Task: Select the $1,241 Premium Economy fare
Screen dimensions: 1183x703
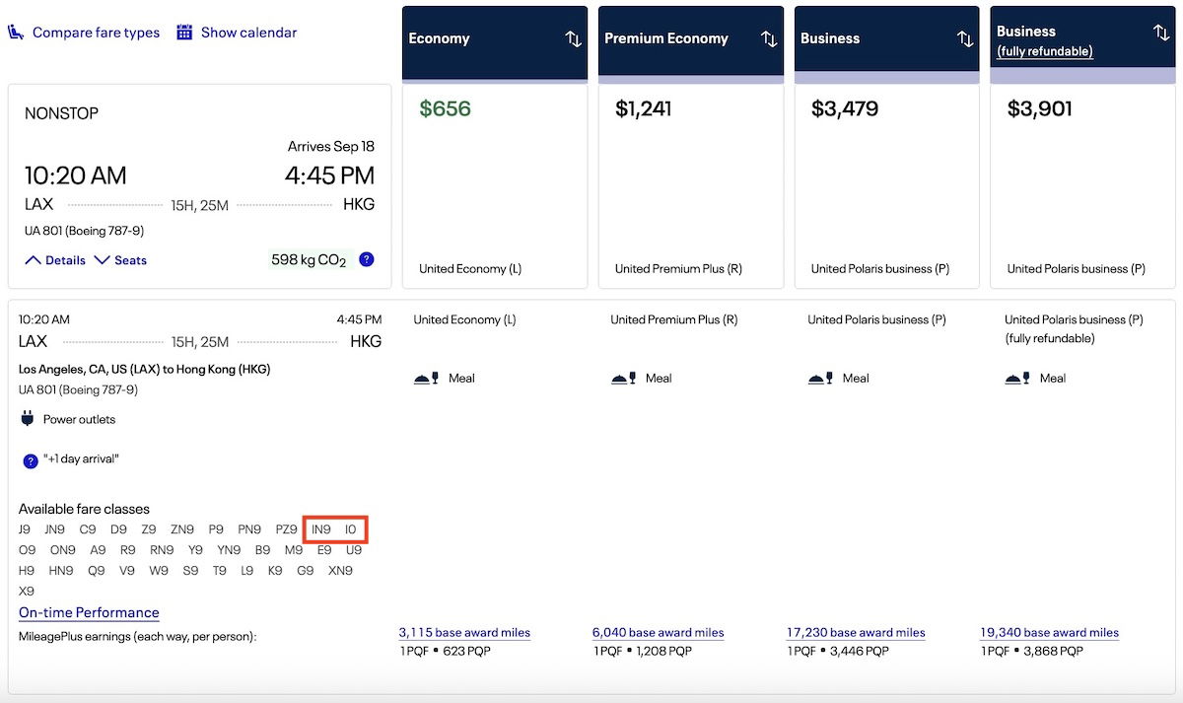Action: coord(691,186)
